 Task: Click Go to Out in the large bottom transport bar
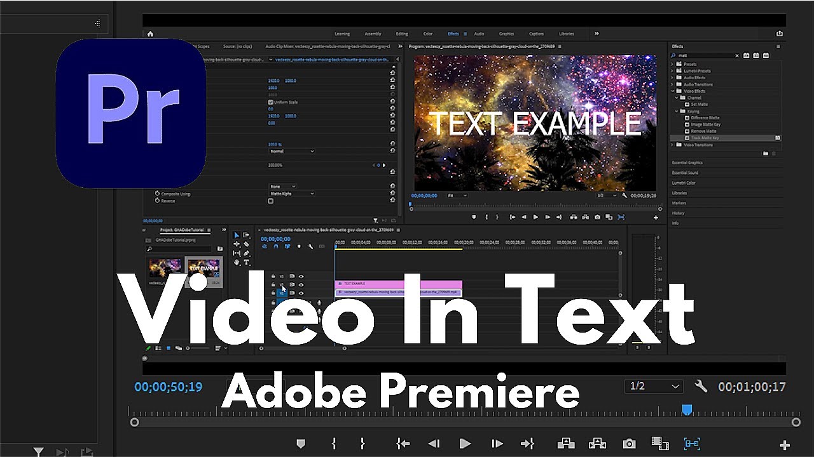(527, 444)
